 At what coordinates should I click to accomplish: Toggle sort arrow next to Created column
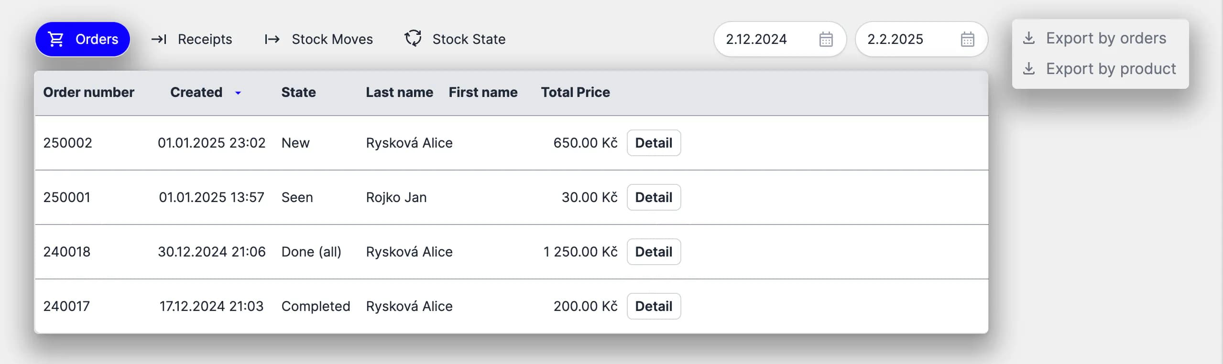[x=238, y=93]
